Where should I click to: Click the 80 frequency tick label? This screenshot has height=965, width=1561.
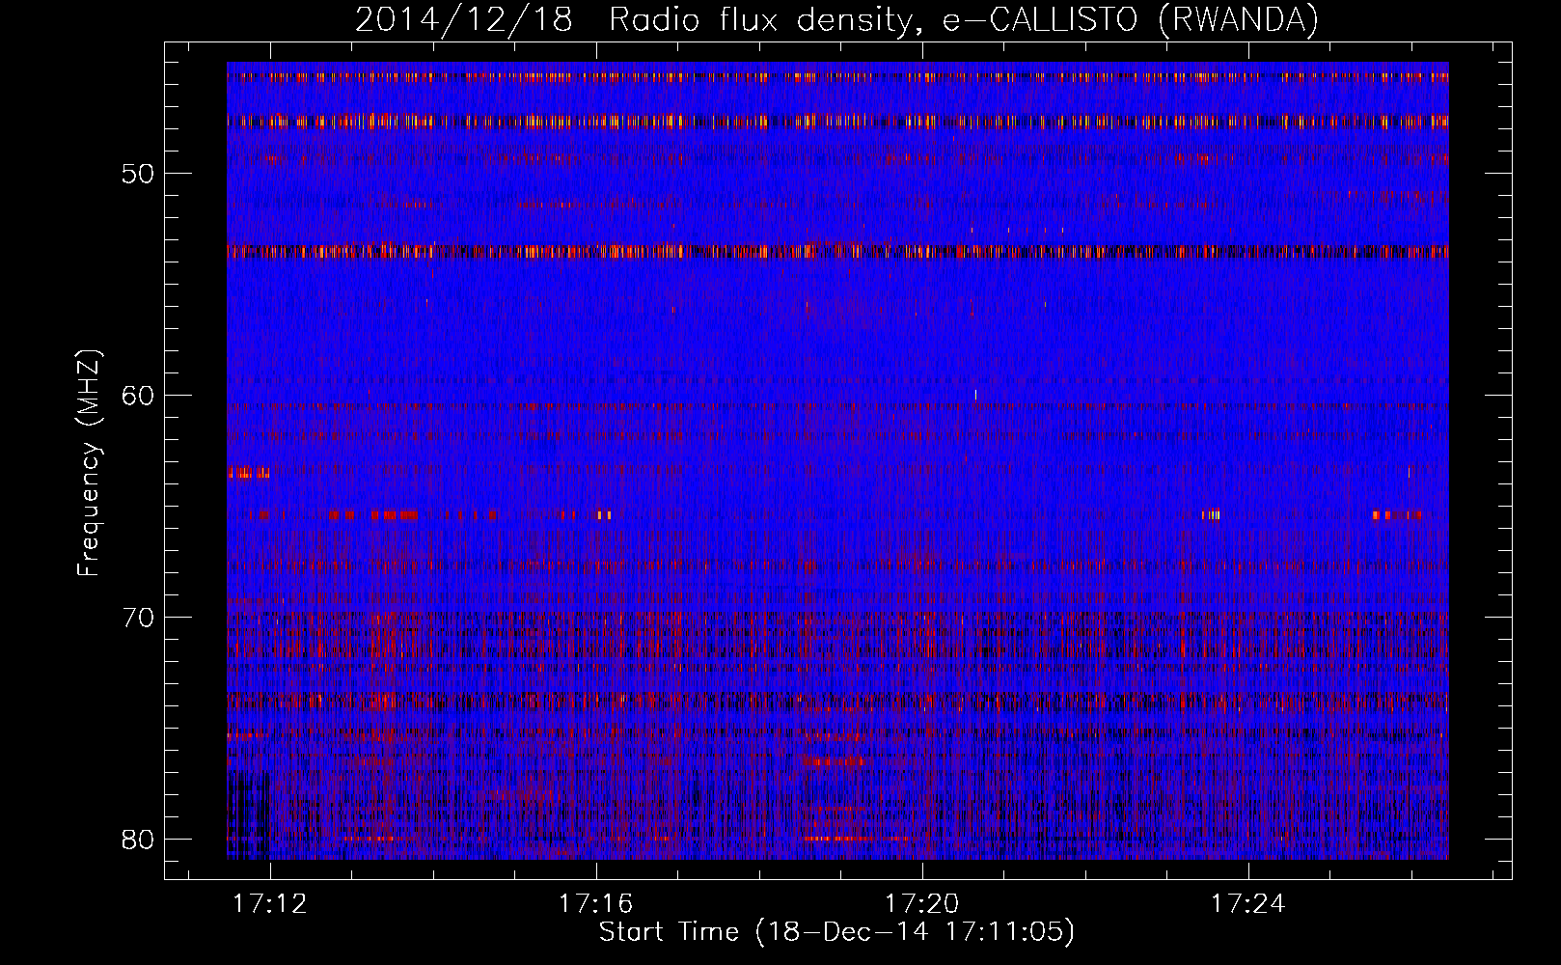click(139, 840)
